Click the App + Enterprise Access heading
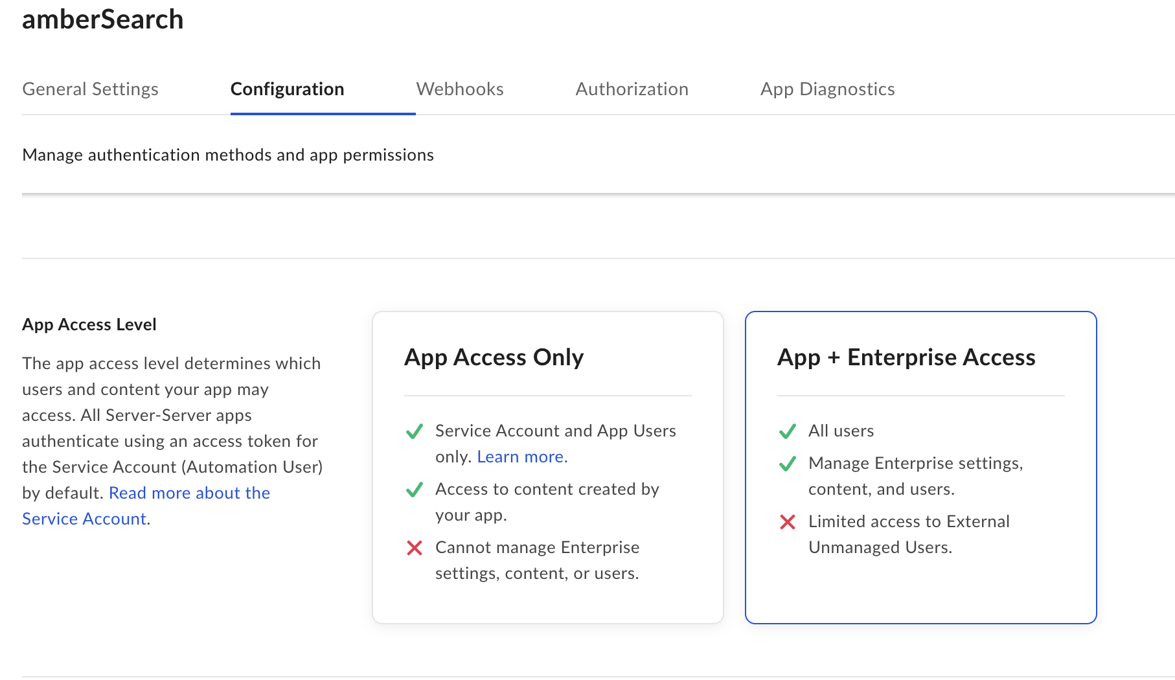This screenshot has width=1175, height=680. pyautogui.click(x=906, y=357)
